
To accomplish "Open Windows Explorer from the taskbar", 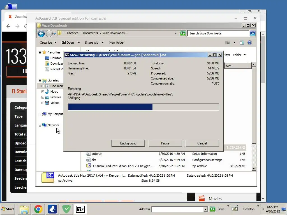I will (24, 209).
